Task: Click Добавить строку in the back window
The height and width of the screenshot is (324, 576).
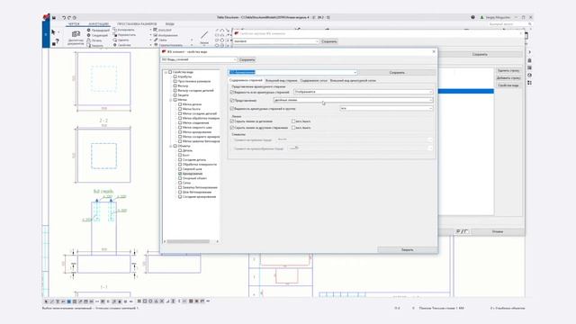Action: [x=508, y=78]
